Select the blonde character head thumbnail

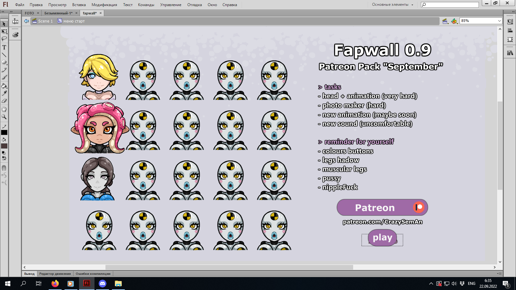[x=99, y=77]
